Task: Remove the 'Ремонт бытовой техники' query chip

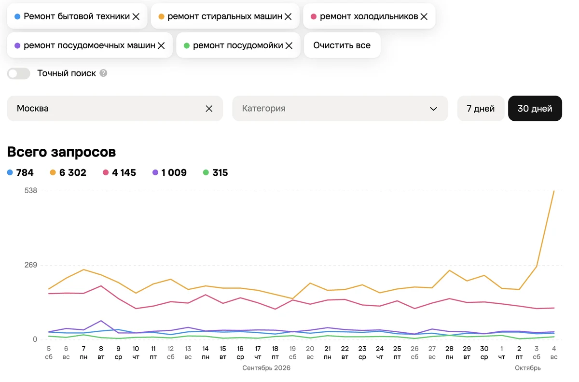Action: click(x=136, y=16)
